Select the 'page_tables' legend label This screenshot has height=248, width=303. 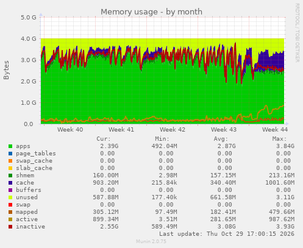coord(36,154)
